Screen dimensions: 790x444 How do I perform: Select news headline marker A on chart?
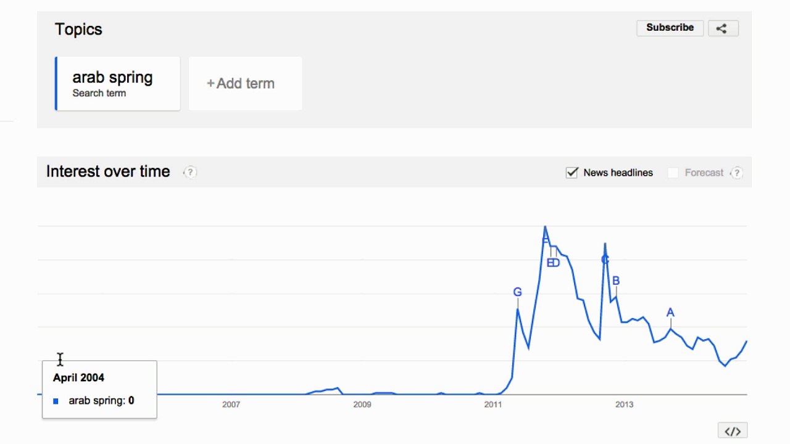(670, 313)
